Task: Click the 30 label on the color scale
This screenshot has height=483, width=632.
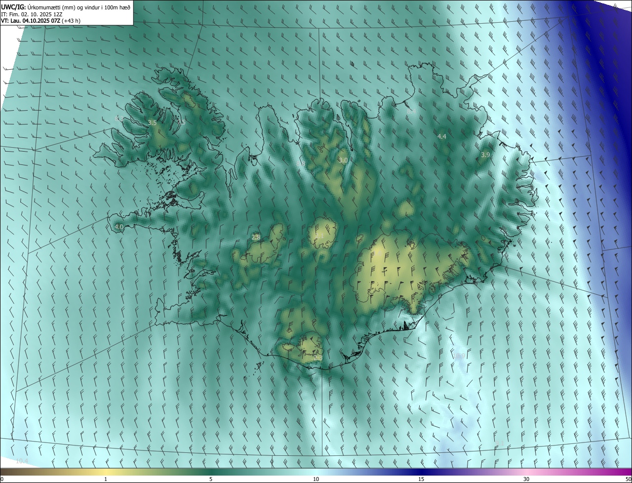Action: (x=526, y=479)
